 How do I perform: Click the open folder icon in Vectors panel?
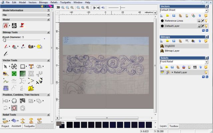tap(168, 15)
